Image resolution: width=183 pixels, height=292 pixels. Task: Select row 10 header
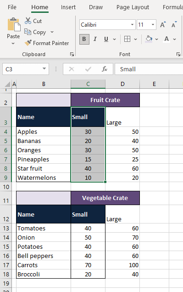tap(6, 187)
